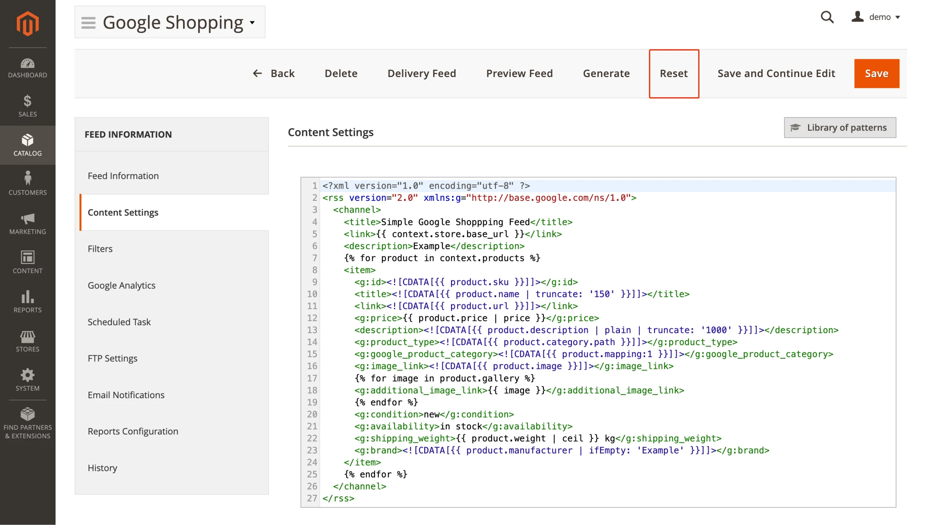Click the Preview Feed button

[x=519, y=73]
